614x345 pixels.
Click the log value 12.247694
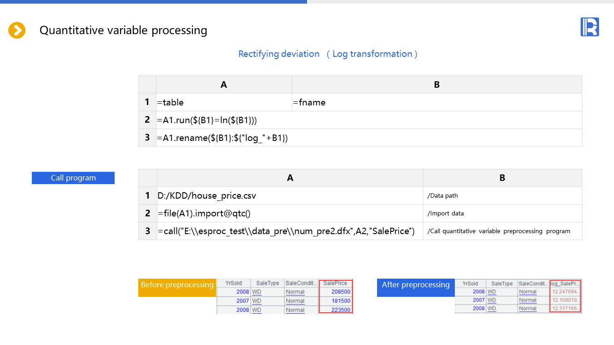[x=565, y=291]
